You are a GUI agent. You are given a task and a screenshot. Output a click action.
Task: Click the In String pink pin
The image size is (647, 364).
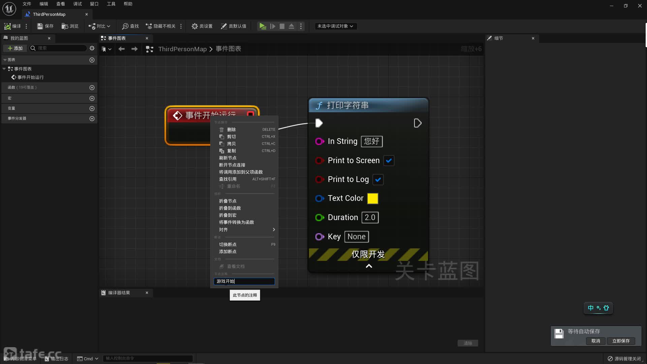tap(319, 141)
